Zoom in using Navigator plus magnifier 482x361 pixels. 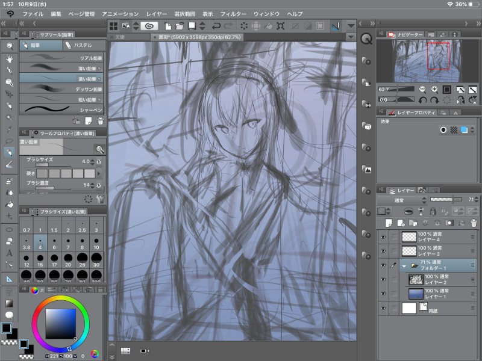point(434,89)
